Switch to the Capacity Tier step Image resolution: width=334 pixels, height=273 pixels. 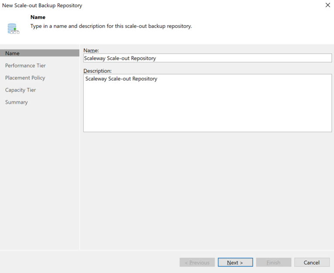20,90
